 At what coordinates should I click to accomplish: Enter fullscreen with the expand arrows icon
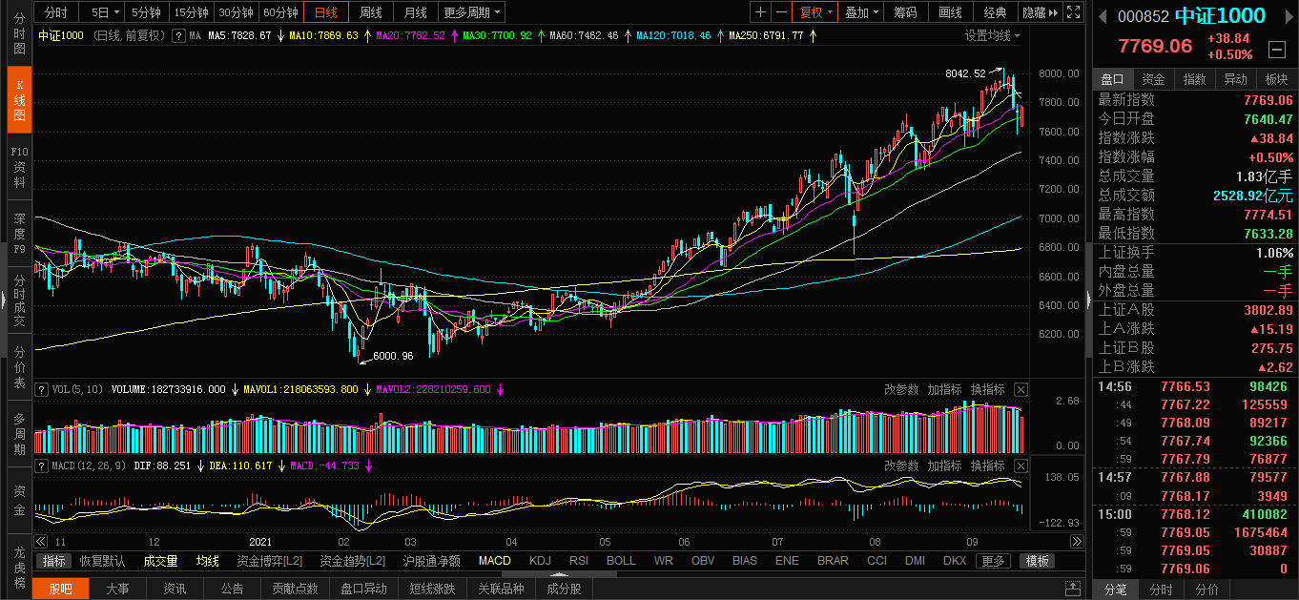(1073, 12)
